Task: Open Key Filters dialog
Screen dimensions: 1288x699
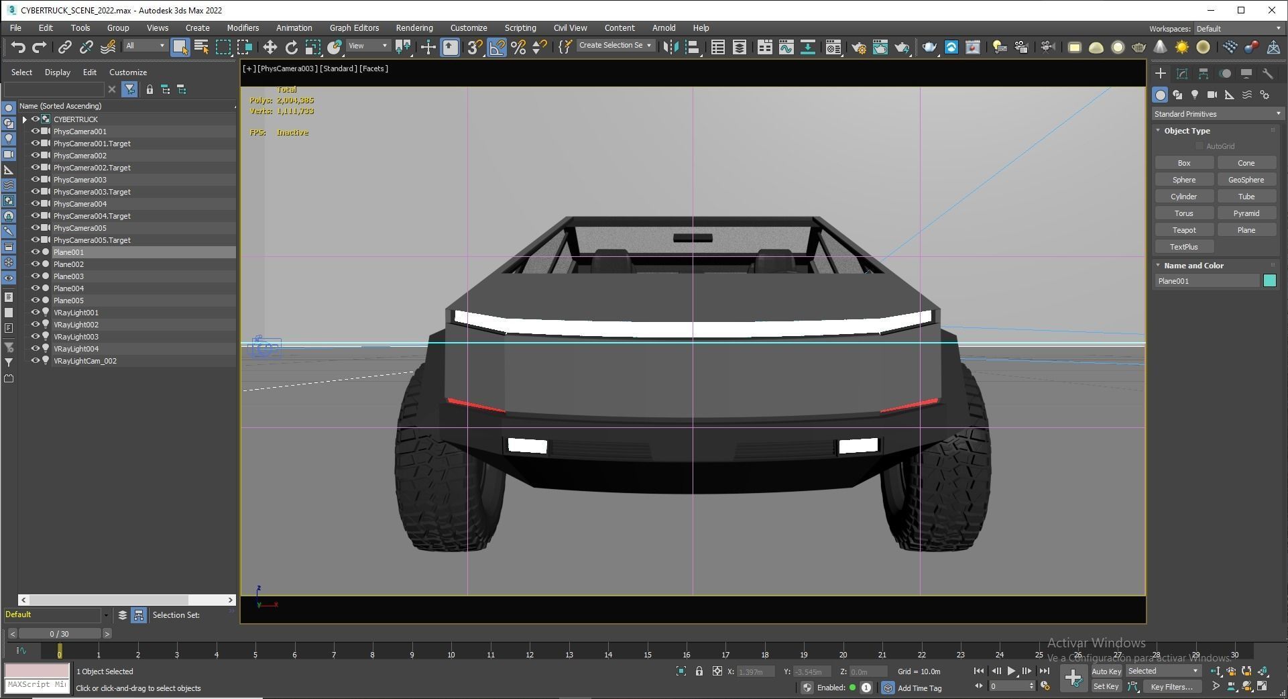Action: pyautogui.click(x=1171, y=686)
